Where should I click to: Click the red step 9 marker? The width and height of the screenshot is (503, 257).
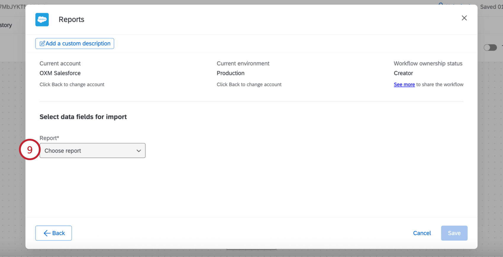tap(30, 150)
